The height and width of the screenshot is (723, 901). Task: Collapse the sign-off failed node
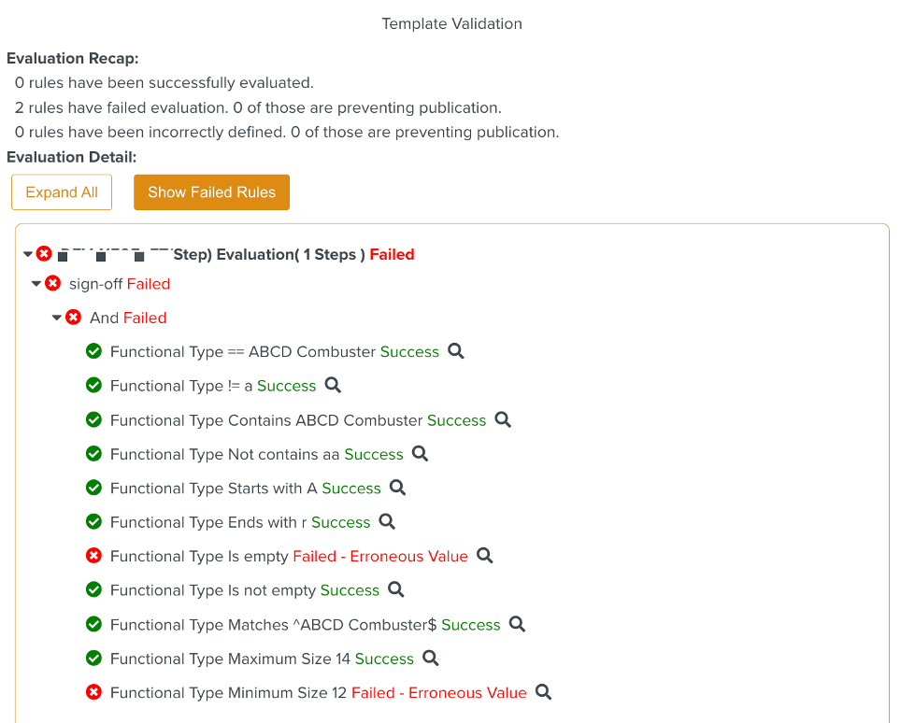[x=36, y=283]
